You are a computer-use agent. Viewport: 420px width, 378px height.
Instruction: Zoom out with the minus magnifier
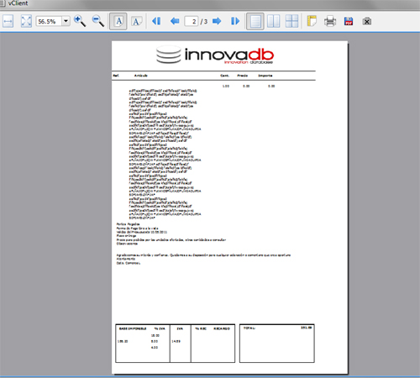click(98, 21)
